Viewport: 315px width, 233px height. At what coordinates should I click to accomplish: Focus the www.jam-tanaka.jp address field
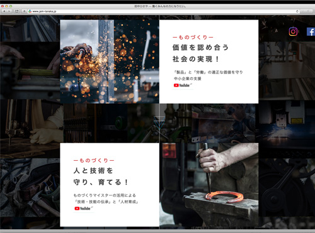[x=163, y=11]
